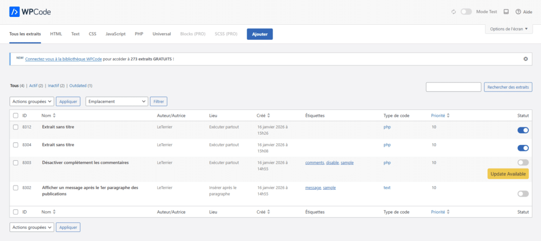
Task: Click the Ajouter button
Action: 259,34
